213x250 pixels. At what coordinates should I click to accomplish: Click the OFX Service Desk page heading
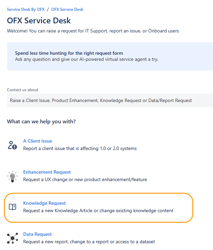tap(39, 20)
